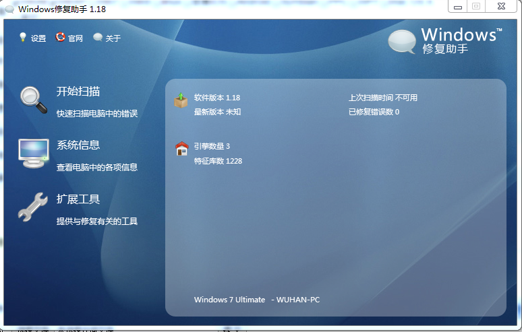Open 关于 about label
Viewport: 522px width, 332px height.
(x=113, y=38)
